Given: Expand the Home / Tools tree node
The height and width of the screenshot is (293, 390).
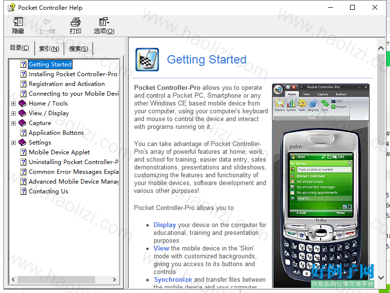Looking at the screenshot, I should (14, 104).
